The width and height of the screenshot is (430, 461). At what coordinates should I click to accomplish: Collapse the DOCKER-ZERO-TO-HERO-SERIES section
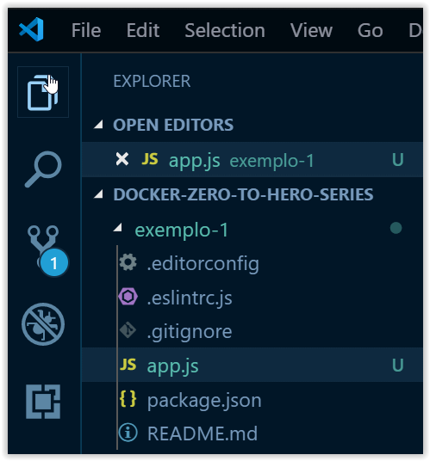[98, 194]
